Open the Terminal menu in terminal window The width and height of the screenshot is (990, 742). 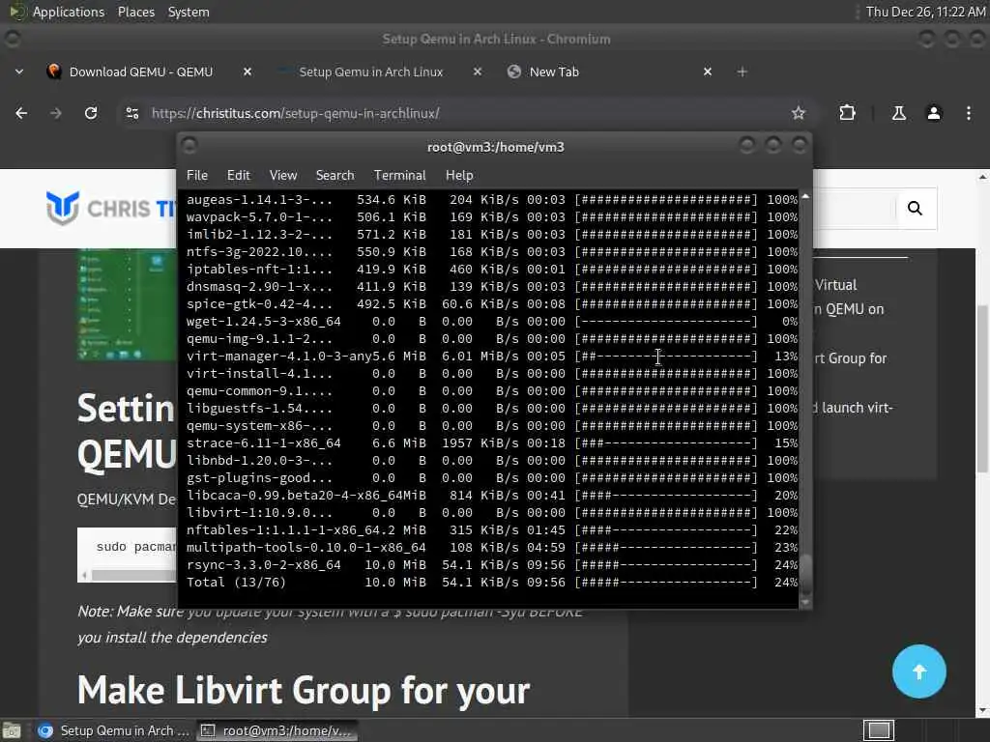[x=399, y=176]
